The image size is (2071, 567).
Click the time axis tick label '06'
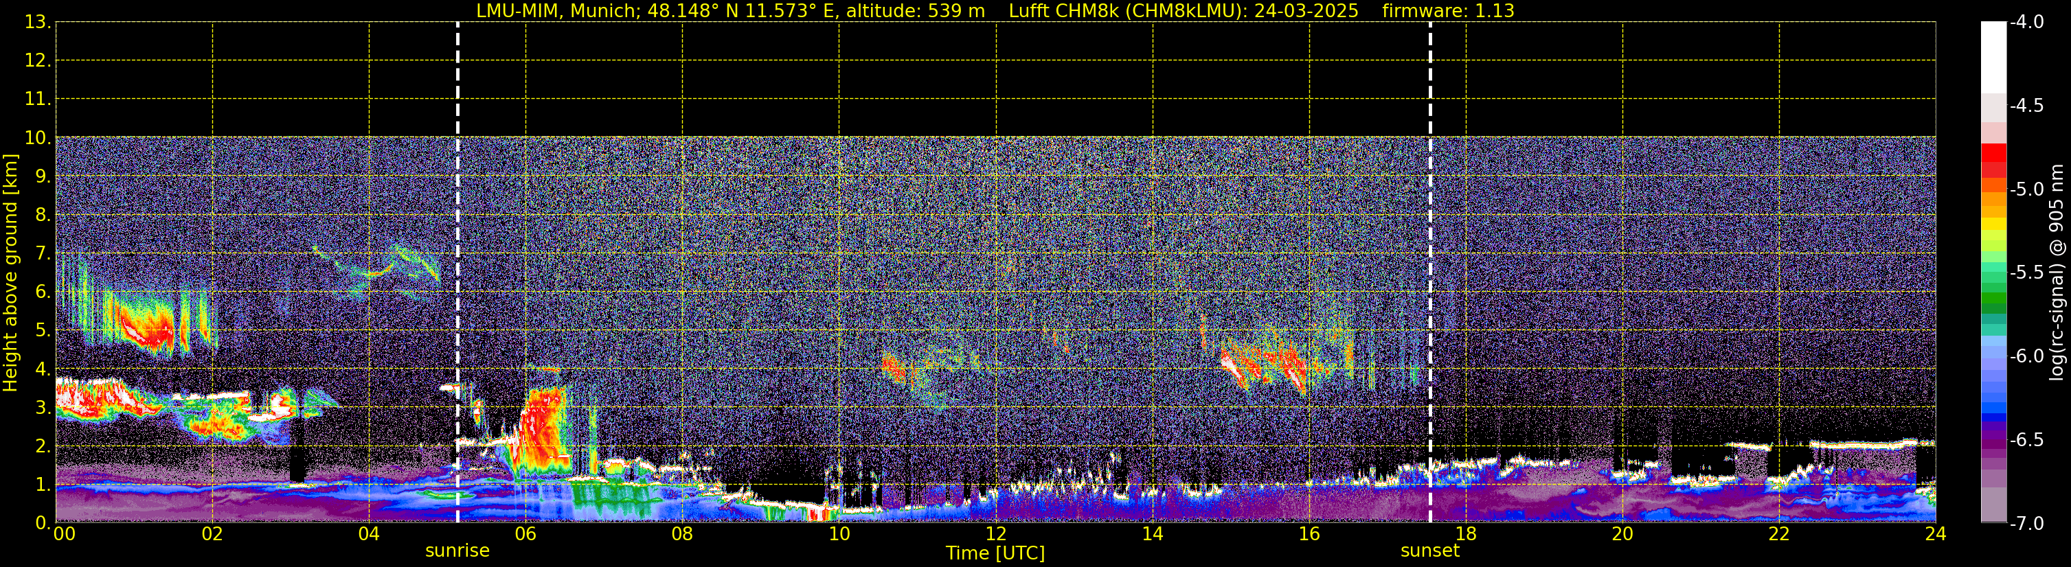pyautogui.click(x=525, y=534)
